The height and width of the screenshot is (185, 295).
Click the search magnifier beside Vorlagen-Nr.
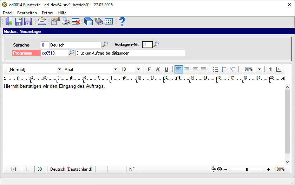(x=156, y=44)
